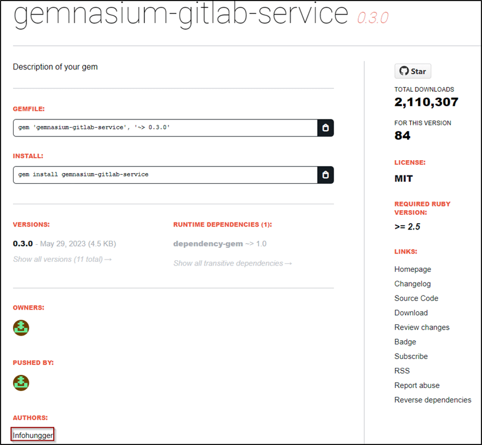The width and height of the screenshot is (482, 445).
Task: Click the Download link
Action: click(411, 313)
